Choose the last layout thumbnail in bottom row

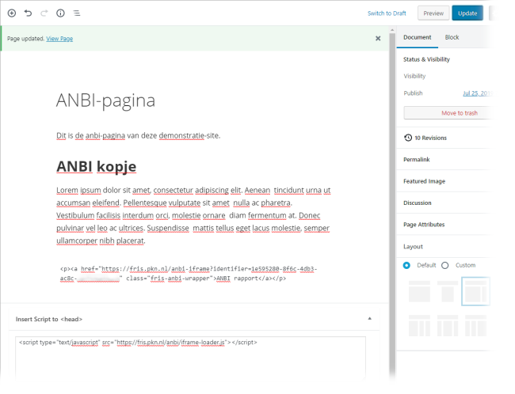(x=475, y=326)
